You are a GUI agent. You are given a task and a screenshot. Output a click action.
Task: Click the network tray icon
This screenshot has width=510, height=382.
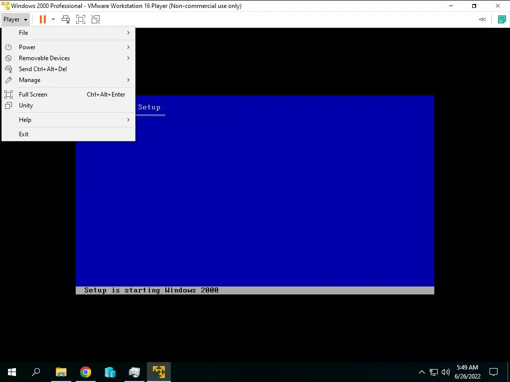(434, 372)
